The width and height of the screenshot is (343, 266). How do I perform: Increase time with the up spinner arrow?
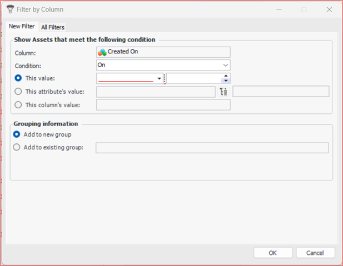pos(226,76)
